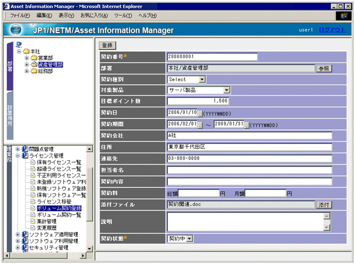Image resolution: width=355 pixels, height=264 pixels.
Task: Open the ファイル(F) menu
Action: click(x=20, y=16)
